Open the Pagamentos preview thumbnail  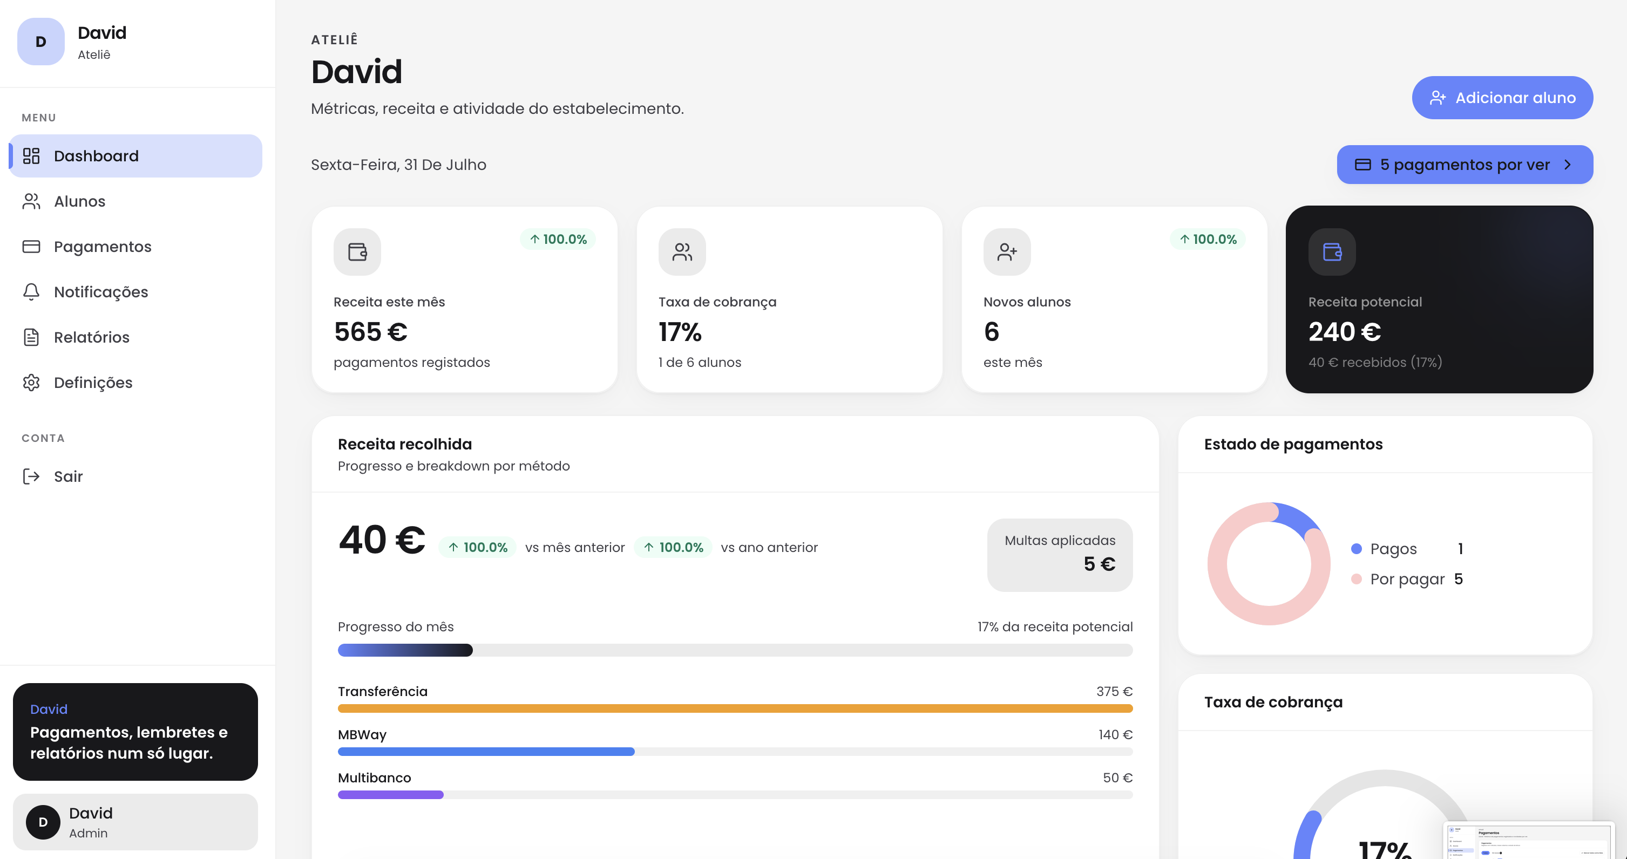(x=1528, y=840)
